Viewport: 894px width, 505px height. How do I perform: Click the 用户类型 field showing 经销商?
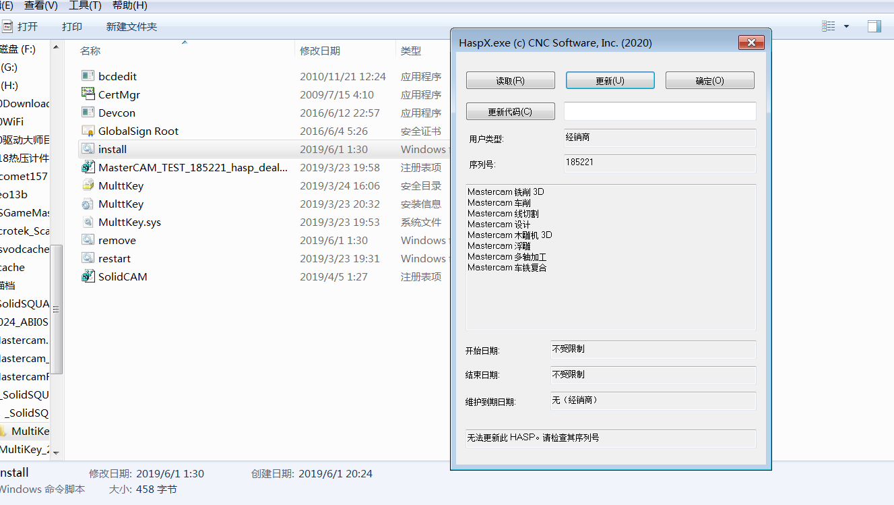660,138
